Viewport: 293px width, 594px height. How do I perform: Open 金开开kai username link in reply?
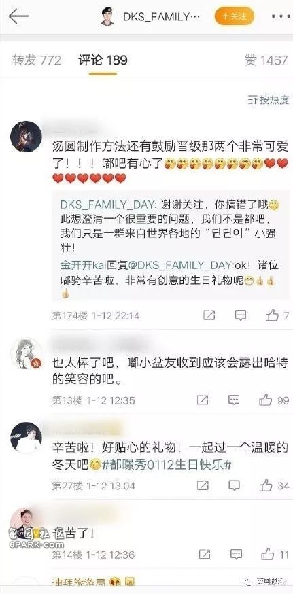pos(80,265)
